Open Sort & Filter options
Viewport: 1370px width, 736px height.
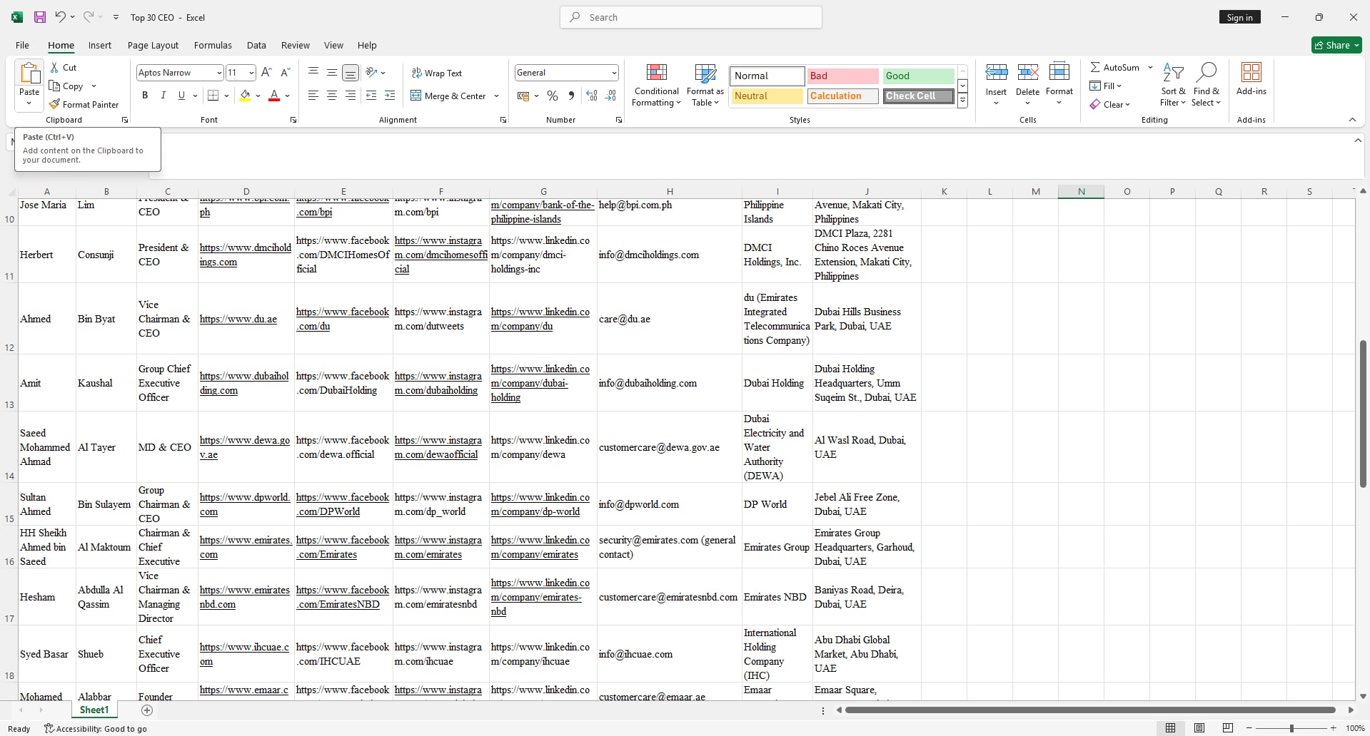click(x=1173, y=86)
